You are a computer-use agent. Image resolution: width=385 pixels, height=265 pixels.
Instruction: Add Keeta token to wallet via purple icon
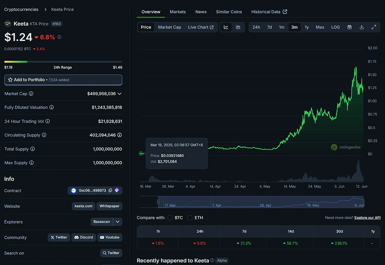[x=116, y=190]
